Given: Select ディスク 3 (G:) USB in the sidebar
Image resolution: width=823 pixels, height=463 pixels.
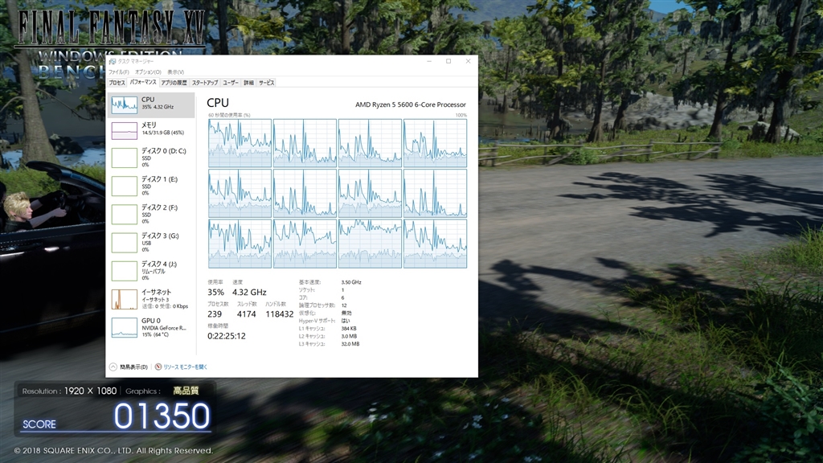Looking at the screenshot, I should pos(151,243).
